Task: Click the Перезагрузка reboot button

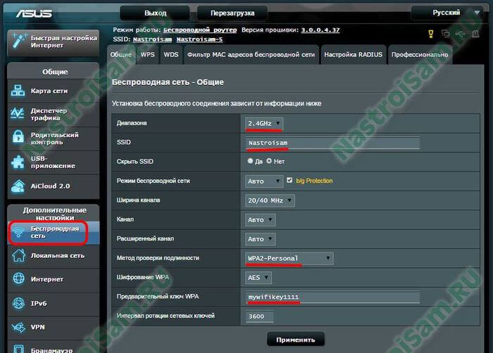Action: coord(227,13)
